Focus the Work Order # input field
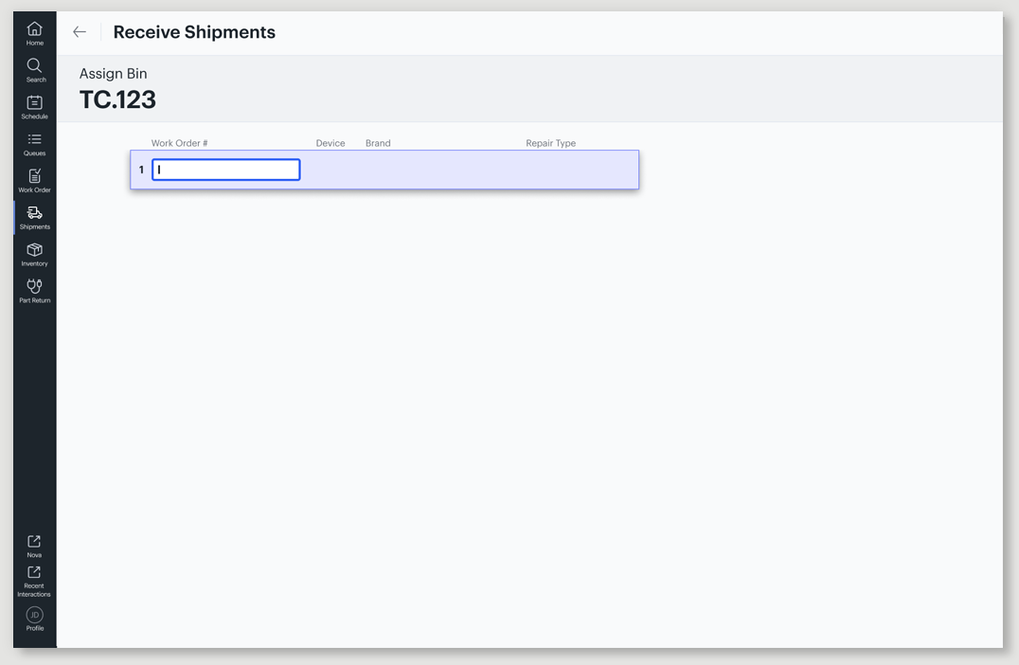The image size is (1019, 665). tap(226, 170)
